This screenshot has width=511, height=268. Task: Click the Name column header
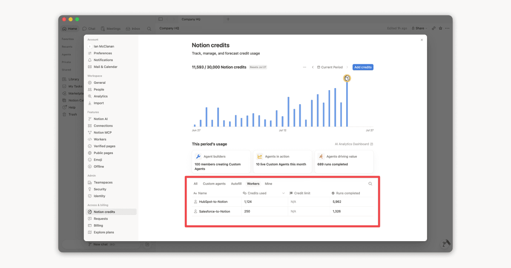[x=200, y=193]
